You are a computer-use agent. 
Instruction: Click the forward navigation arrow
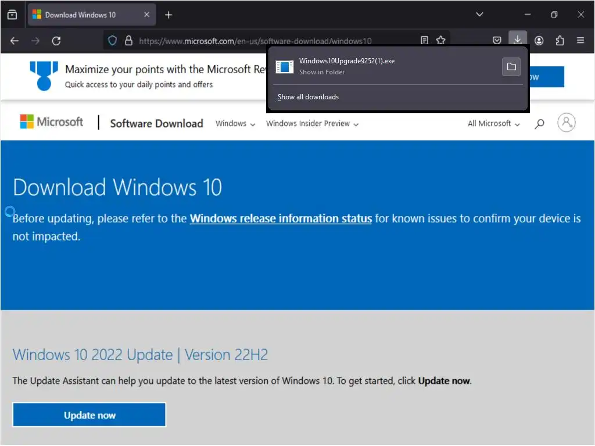35,41
